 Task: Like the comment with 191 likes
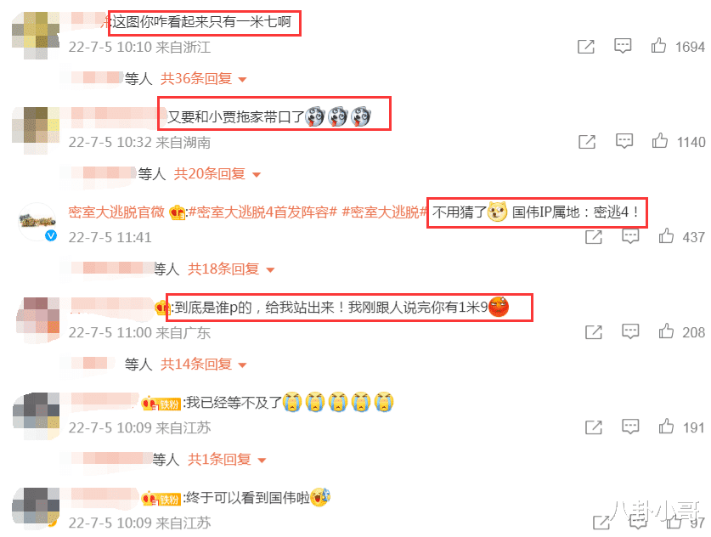[666, 427]
